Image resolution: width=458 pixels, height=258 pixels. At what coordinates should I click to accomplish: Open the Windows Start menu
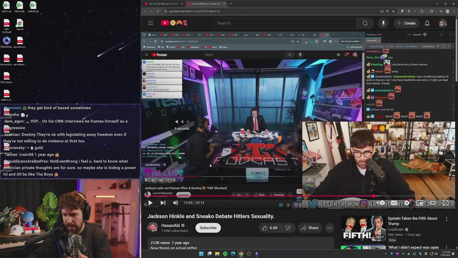(x=201, y=254)
